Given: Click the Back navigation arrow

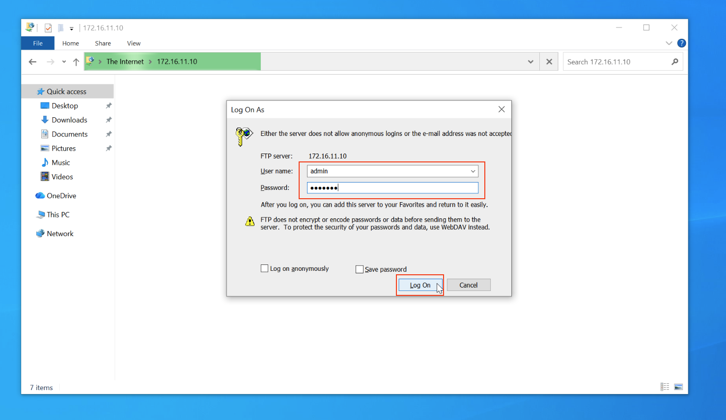Looking at the screenshot, I should click(x=32, y=62).
